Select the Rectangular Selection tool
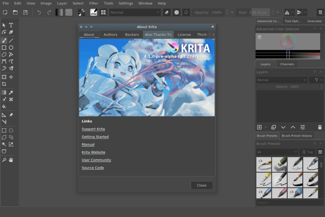This screenshot has width=325, height=217. 4,130
